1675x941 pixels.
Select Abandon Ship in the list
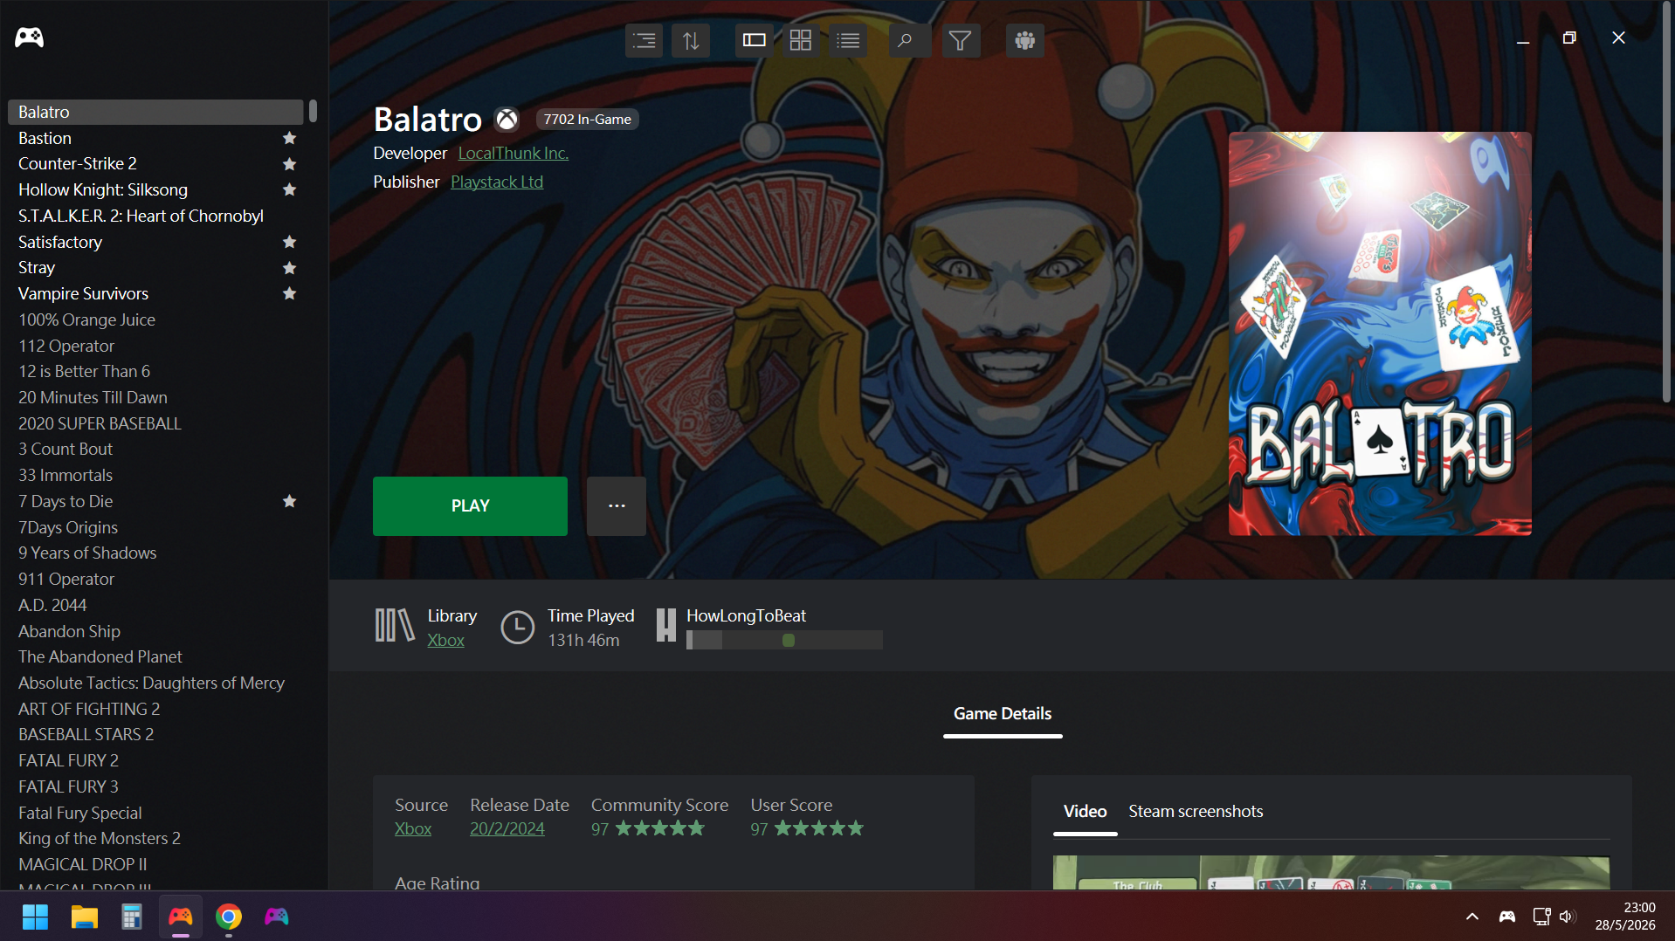coord(155,631)
